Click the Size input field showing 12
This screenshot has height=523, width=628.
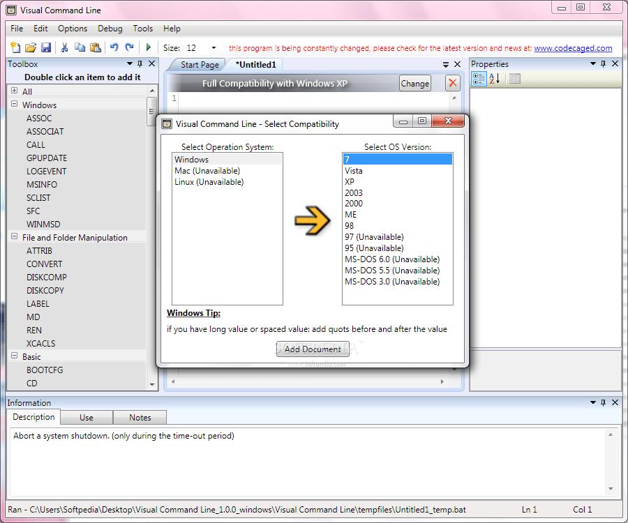pos(196,48)
